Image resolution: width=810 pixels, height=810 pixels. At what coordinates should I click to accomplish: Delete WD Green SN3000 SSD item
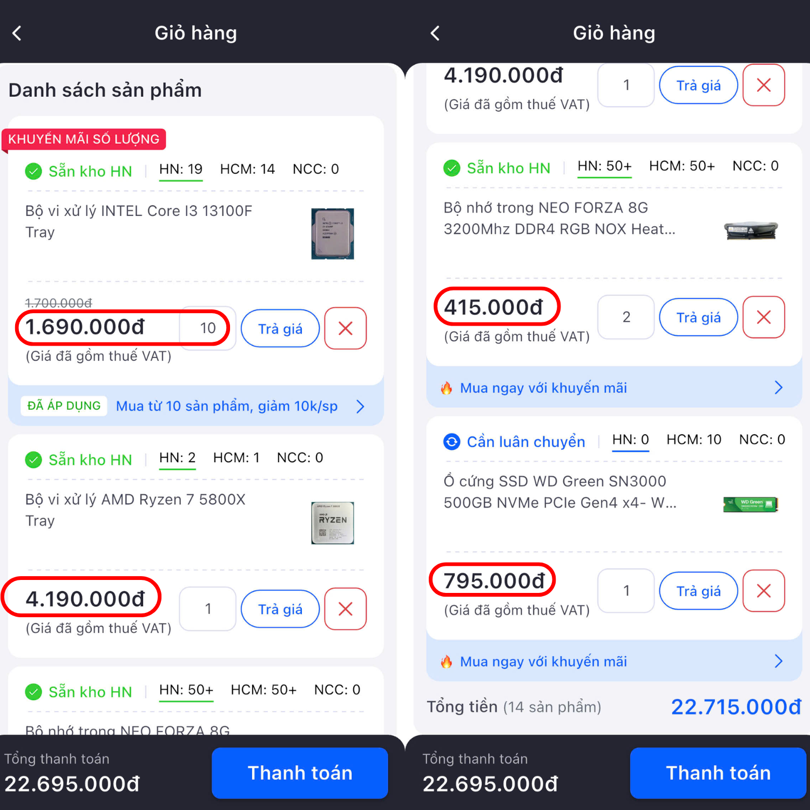click(x=763, y=591)
